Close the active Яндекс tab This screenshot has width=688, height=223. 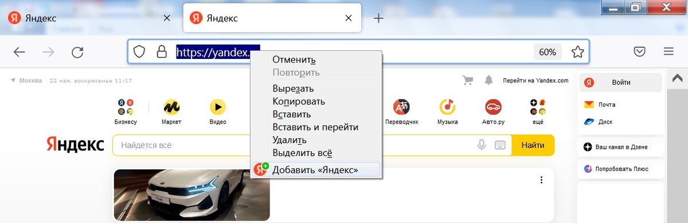[x=348, y=18]
